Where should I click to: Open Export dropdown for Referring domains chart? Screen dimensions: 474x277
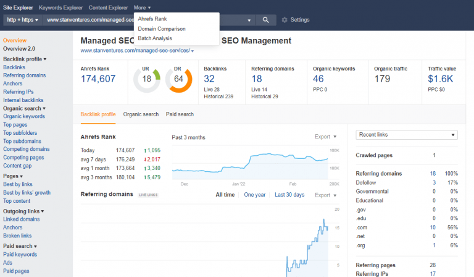(326, 195)
